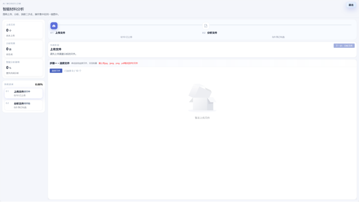Select the 02 分析文件 stepper label

click(209, 33)
